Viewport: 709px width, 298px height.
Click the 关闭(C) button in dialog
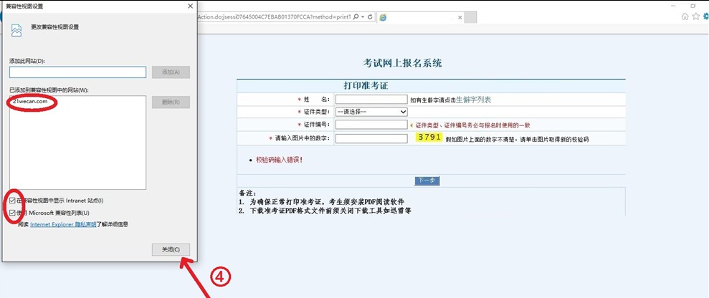point(171,249)
